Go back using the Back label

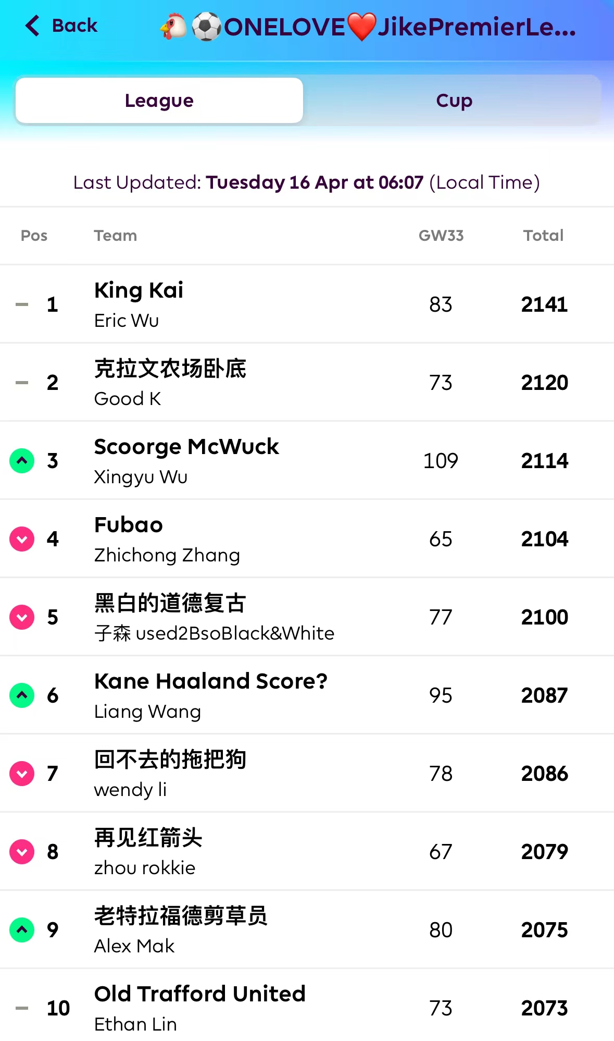74,26
